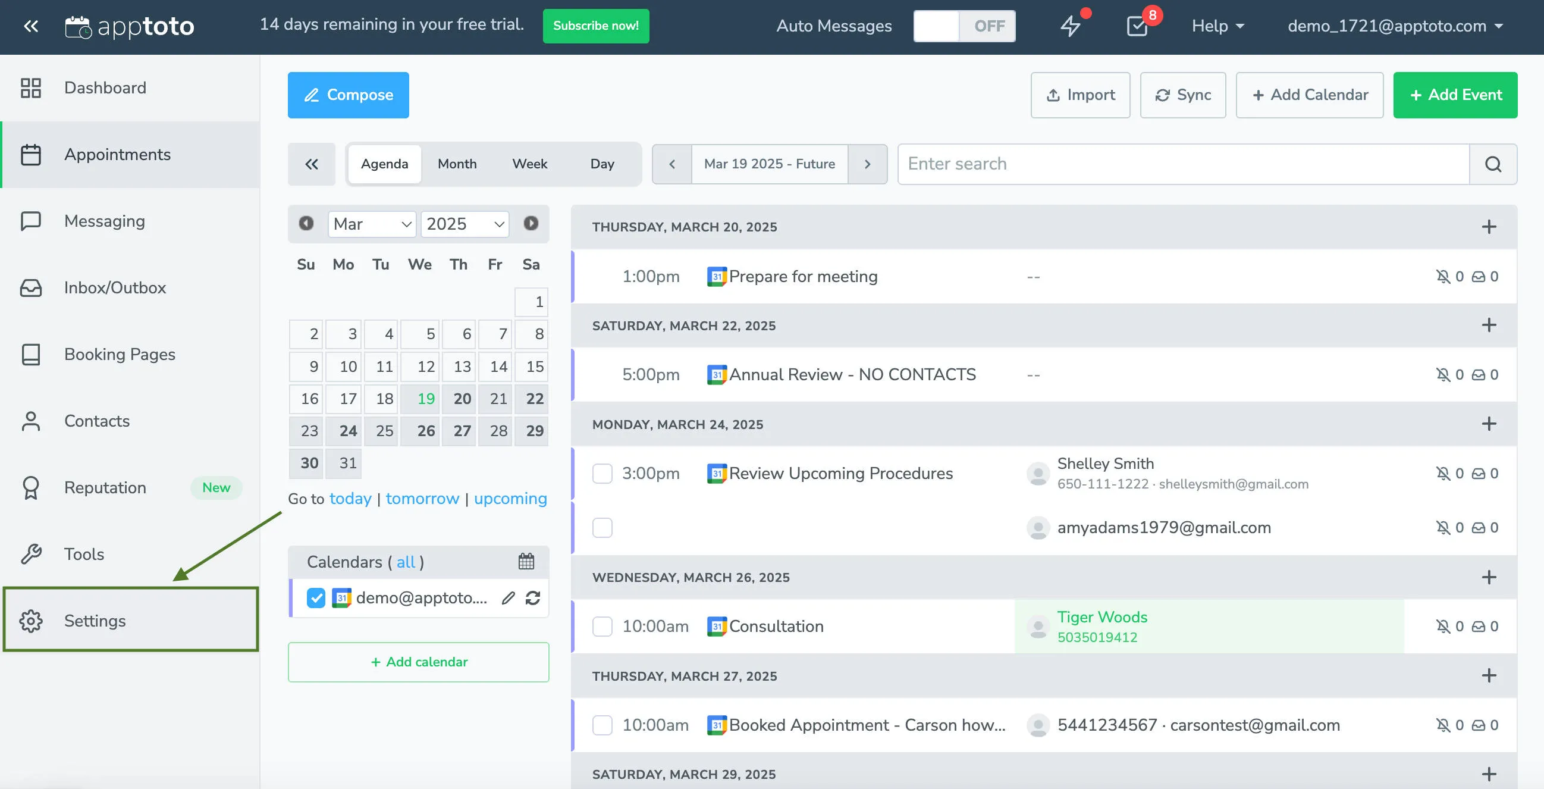This screenshot has height=789, width=1544.
Task: Add an event to Thursday March 20 via plus icon
Action: coord(1489,227)
